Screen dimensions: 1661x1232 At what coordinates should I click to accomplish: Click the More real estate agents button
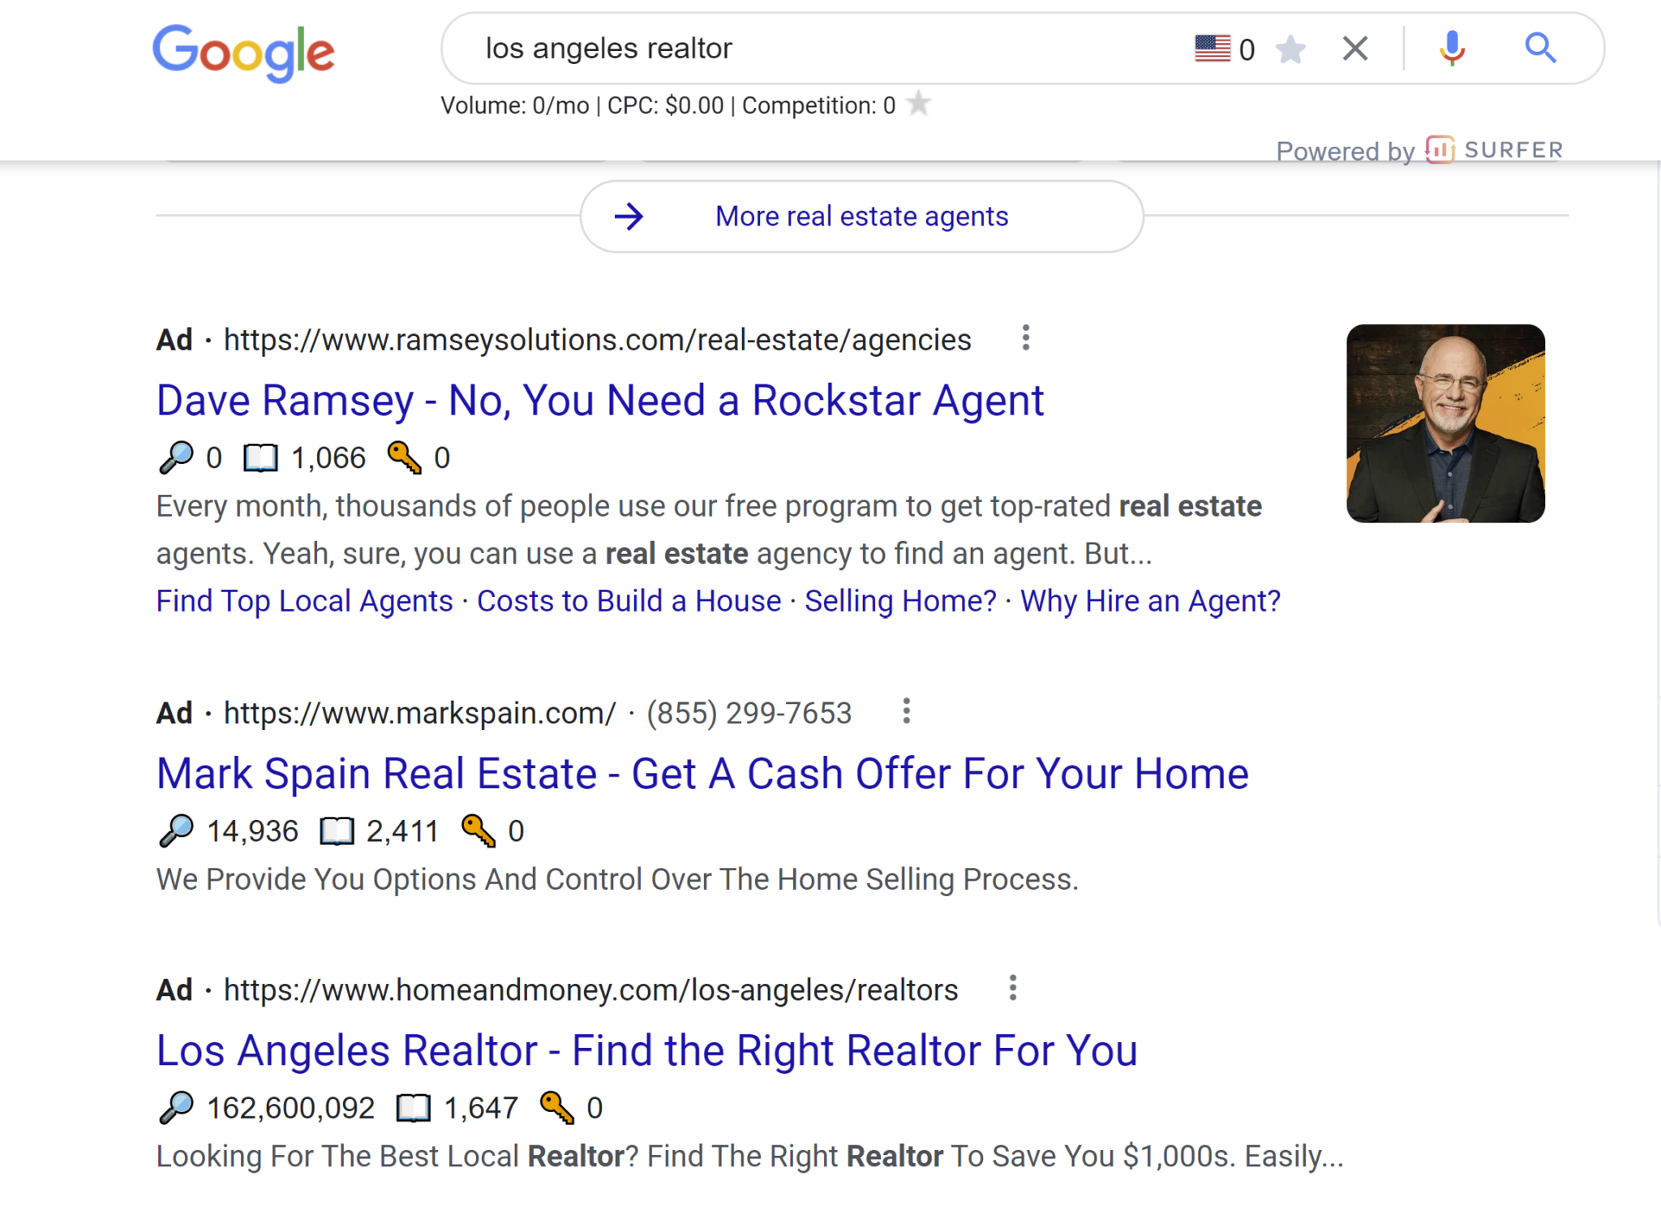pyautogui.click(x=861, y=216)
